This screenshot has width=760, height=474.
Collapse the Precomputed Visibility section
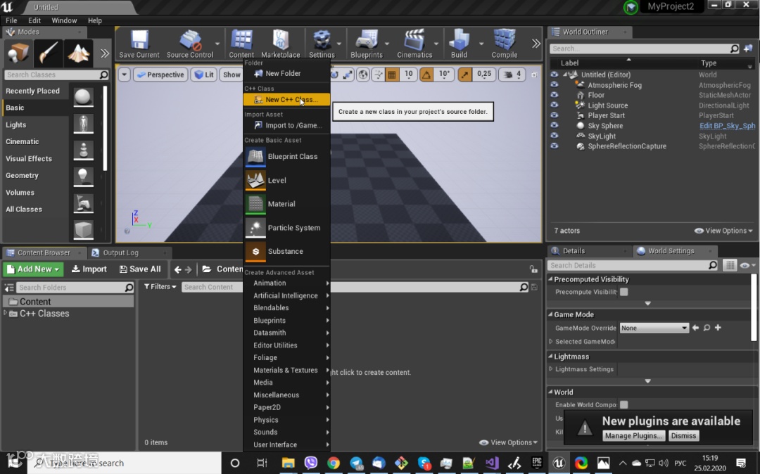point(550,279)
